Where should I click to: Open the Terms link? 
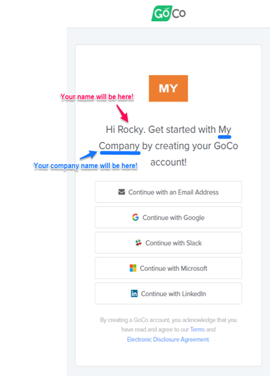198,330
